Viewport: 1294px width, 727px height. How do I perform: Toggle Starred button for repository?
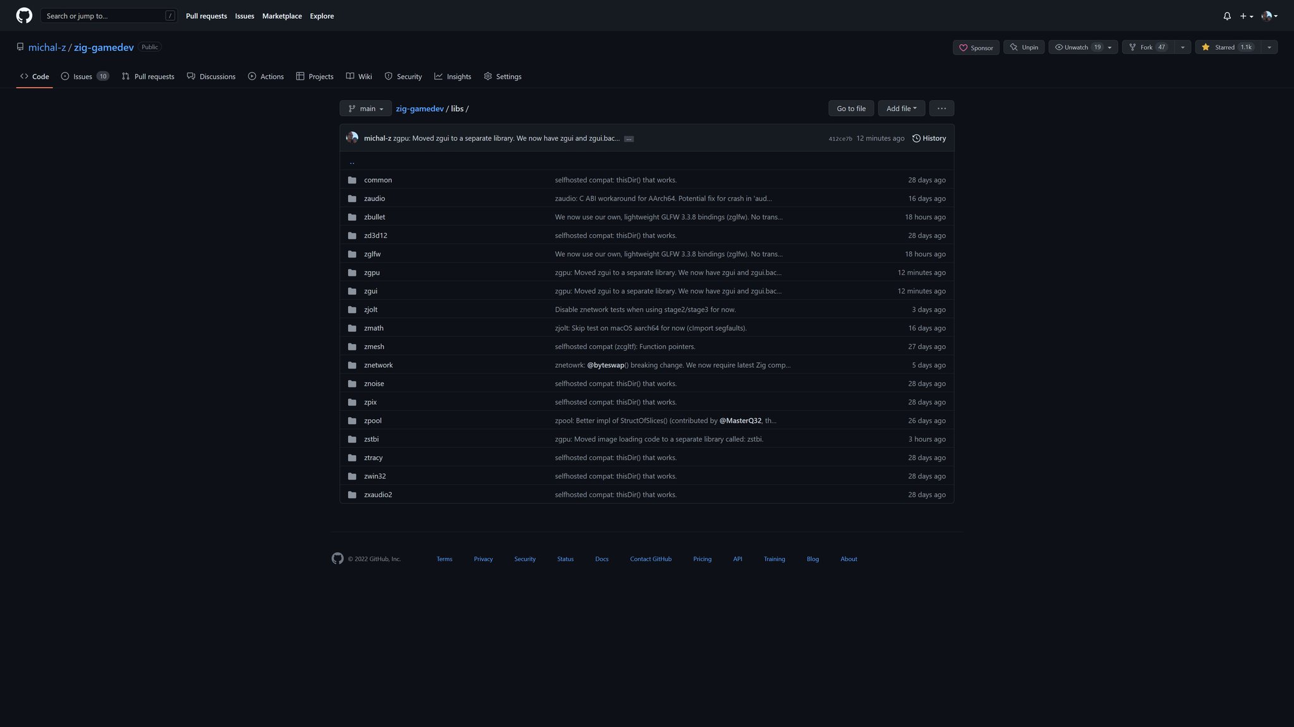click(1227, 47)
